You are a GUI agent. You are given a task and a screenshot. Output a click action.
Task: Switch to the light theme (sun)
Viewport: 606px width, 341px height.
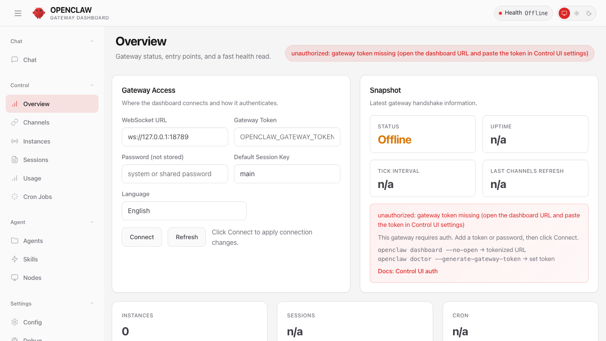(x=577, y=13)
